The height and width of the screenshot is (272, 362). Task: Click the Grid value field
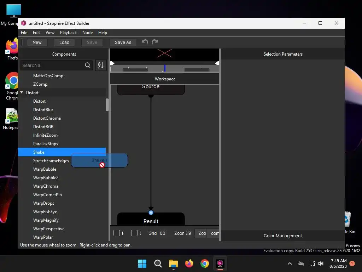click(163, 233)
